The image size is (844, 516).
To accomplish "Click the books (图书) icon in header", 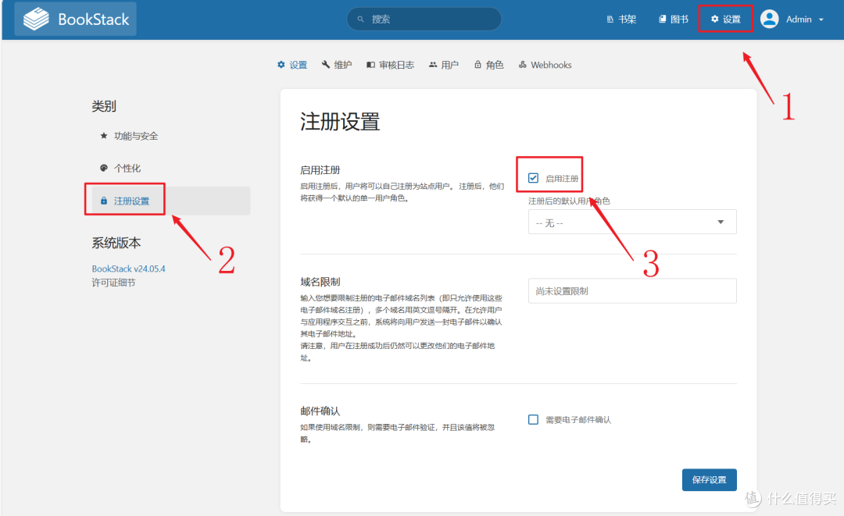I will click(663, 20).
